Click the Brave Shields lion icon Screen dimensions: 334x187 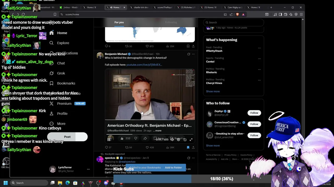tap(237, 15)
